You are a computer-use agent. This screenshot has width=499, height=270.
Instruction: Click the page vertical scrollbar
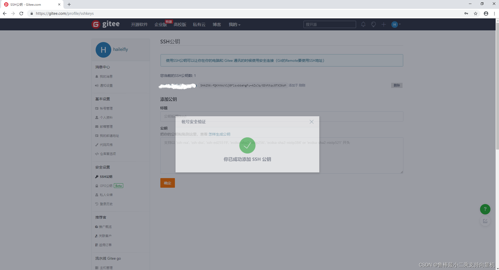(497, 86)
